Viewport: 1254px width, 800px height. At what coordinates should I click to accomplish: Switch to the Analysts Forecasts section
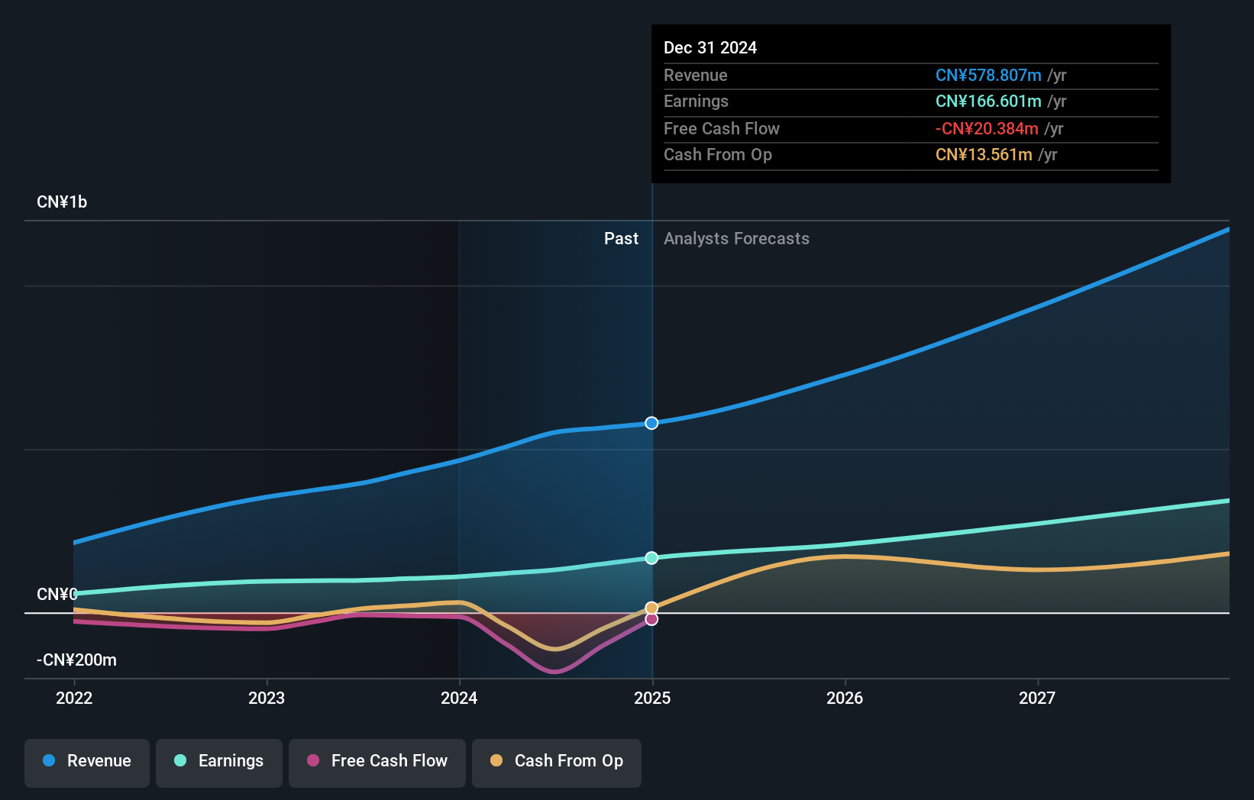click(x=736, y=238)
